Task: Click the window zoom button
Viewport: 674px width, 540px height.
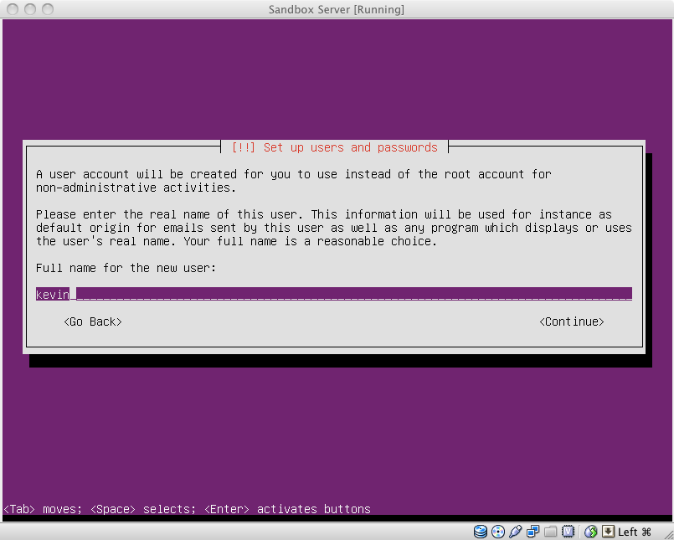Action: tap(47, 9)
